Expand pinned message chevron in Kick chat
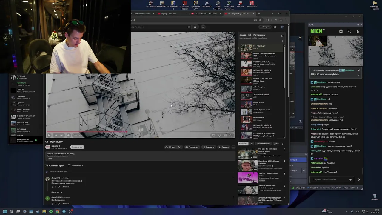 pos(359,75)
